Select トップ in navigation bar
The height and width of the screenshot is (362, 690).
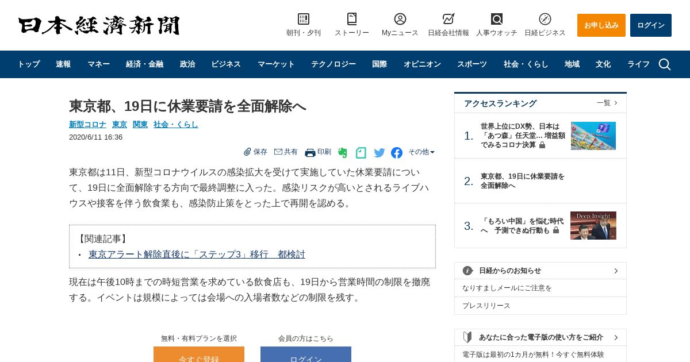click(x=28, y=64)
